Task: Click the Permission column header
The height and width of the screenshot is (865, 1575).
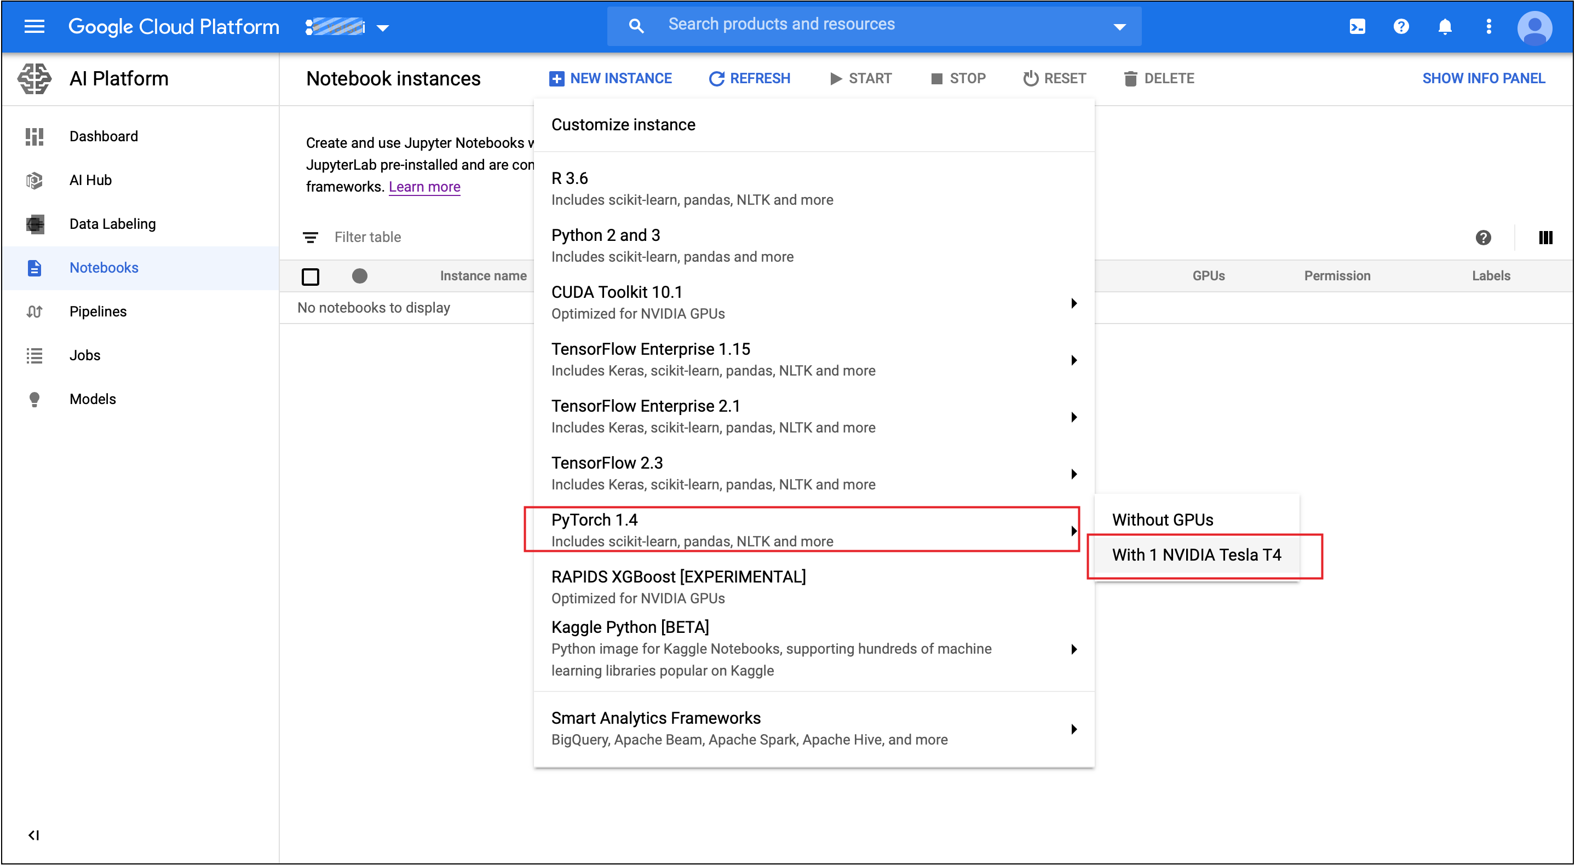Action: point(1337,276)
